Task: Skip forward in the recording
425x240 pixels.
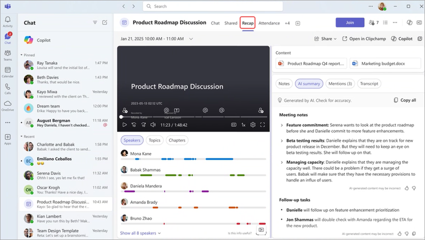Action: coord(143,125)
